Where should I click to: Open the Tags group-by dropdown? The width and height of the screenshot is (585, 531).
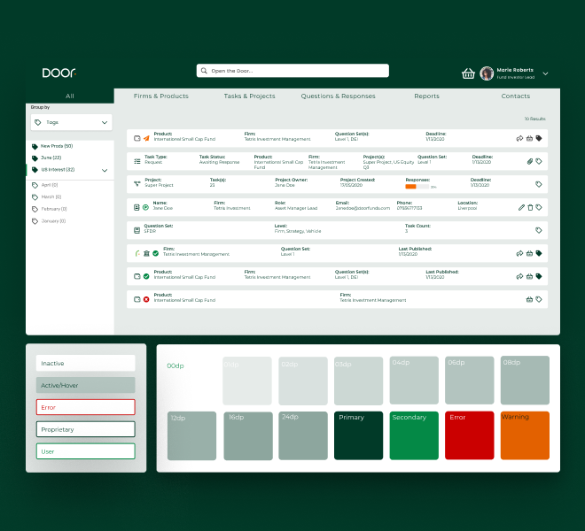point(71,122)
